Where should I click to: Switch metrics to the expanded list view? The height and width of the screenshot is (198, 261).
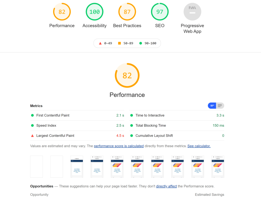click(x=220, y=105)
